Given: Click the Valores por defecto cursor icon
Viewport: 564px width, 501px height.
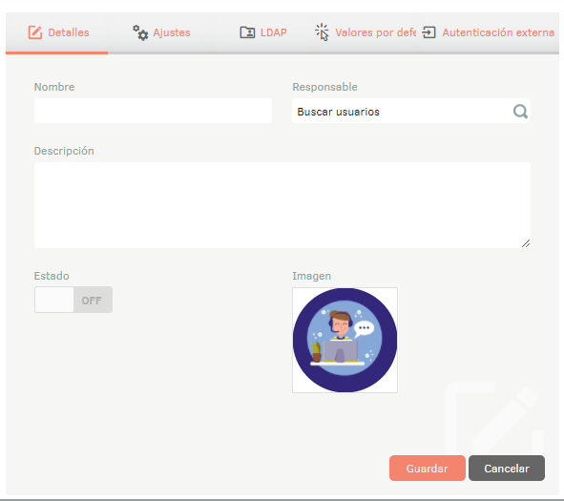Looking at the screenshot, I should [x=322, y=32].
